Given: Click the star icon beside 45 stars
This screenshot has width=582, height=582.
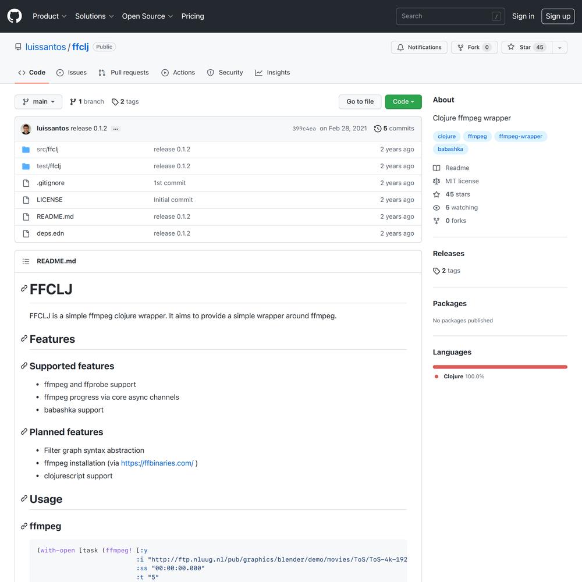Looking at the screenshot, I should (x=436, y=194).
